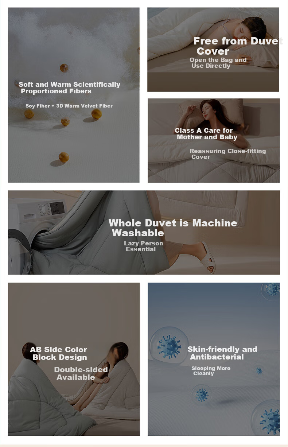Click the 'Free from Duvet Cover' heading

point(238,46)
